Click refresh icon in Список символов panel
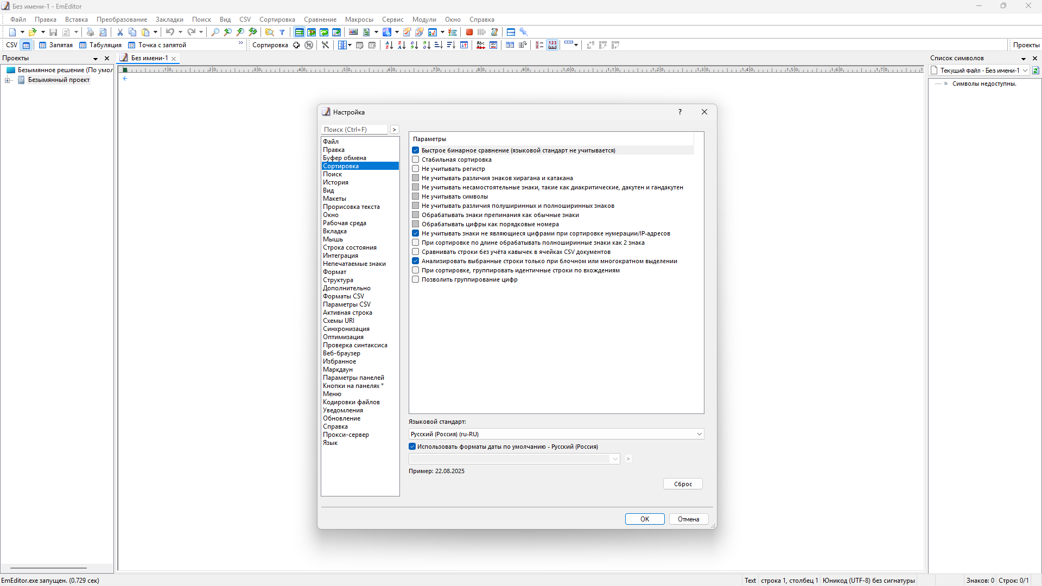The width and height of the screenshot is (1042, 586). [1036, 71]
